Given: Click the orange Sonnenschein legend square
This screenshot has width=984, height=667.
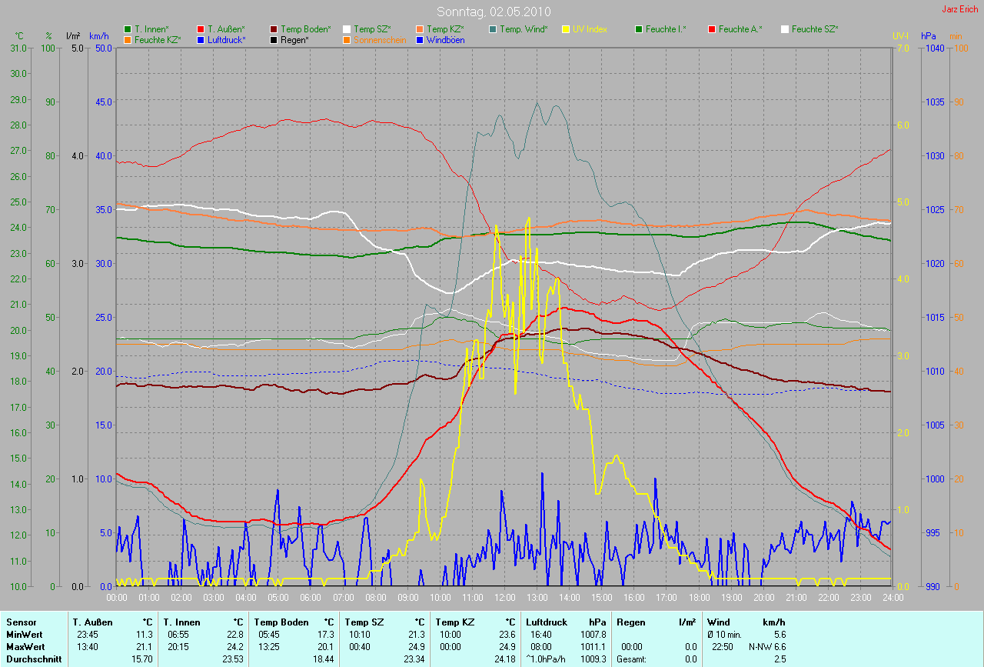Looking at the screenshot, I should 347,39.
